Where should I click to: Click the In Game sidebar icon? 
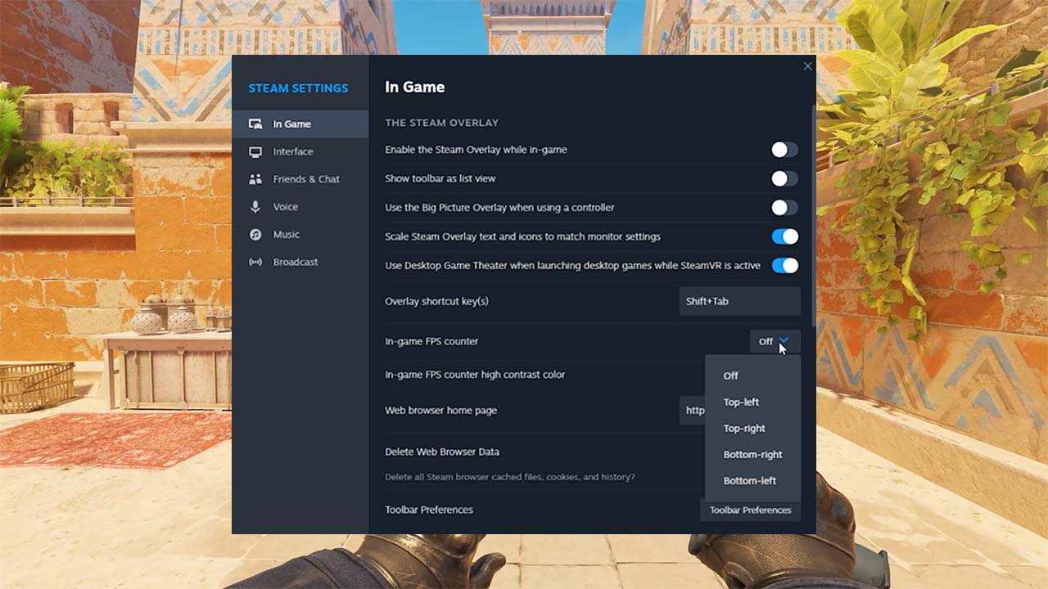(255, 124)
